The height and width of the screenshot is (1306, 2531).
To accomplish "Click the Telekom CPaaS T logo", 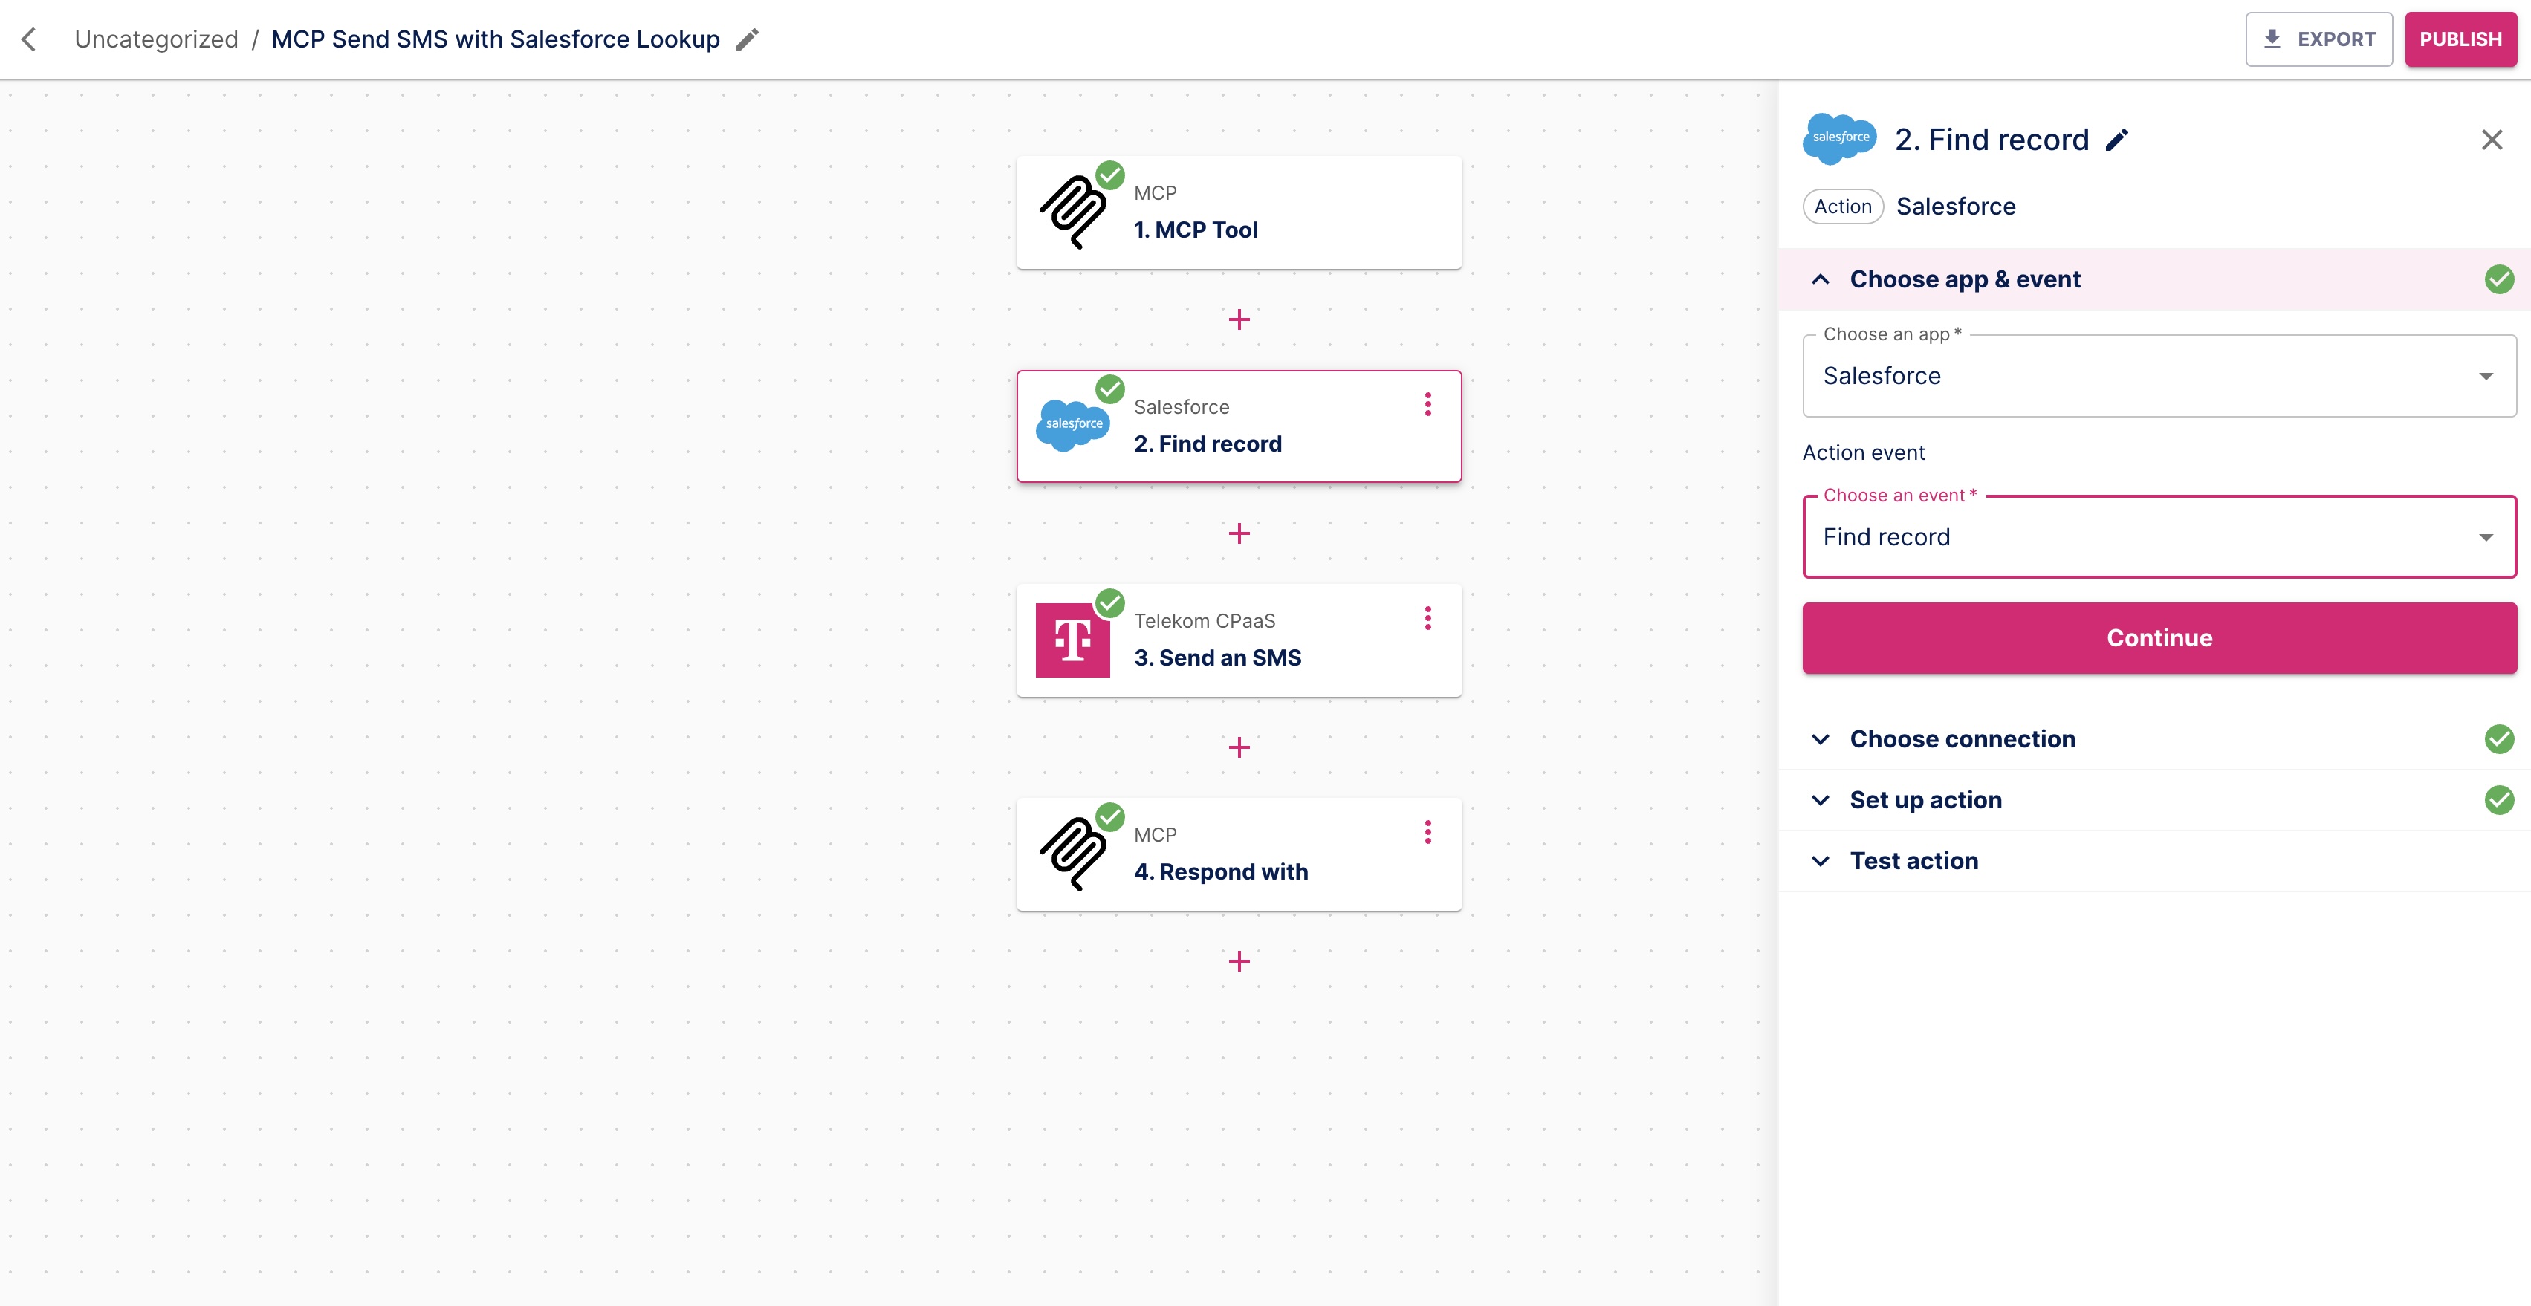I will point(1074,639).
